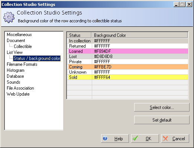The height and width of the screenshot is (148, 194).
Task: Open the Web Update settings
Action: tap(18, 94)
